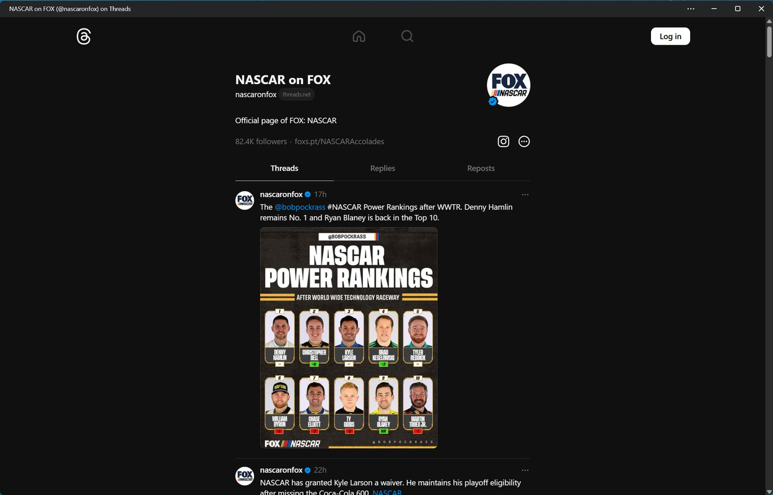Image resolution: width=773 pixels, height=495 pixels.
Task: Click nascaronfox username on the 22h post
Action: 281,470
